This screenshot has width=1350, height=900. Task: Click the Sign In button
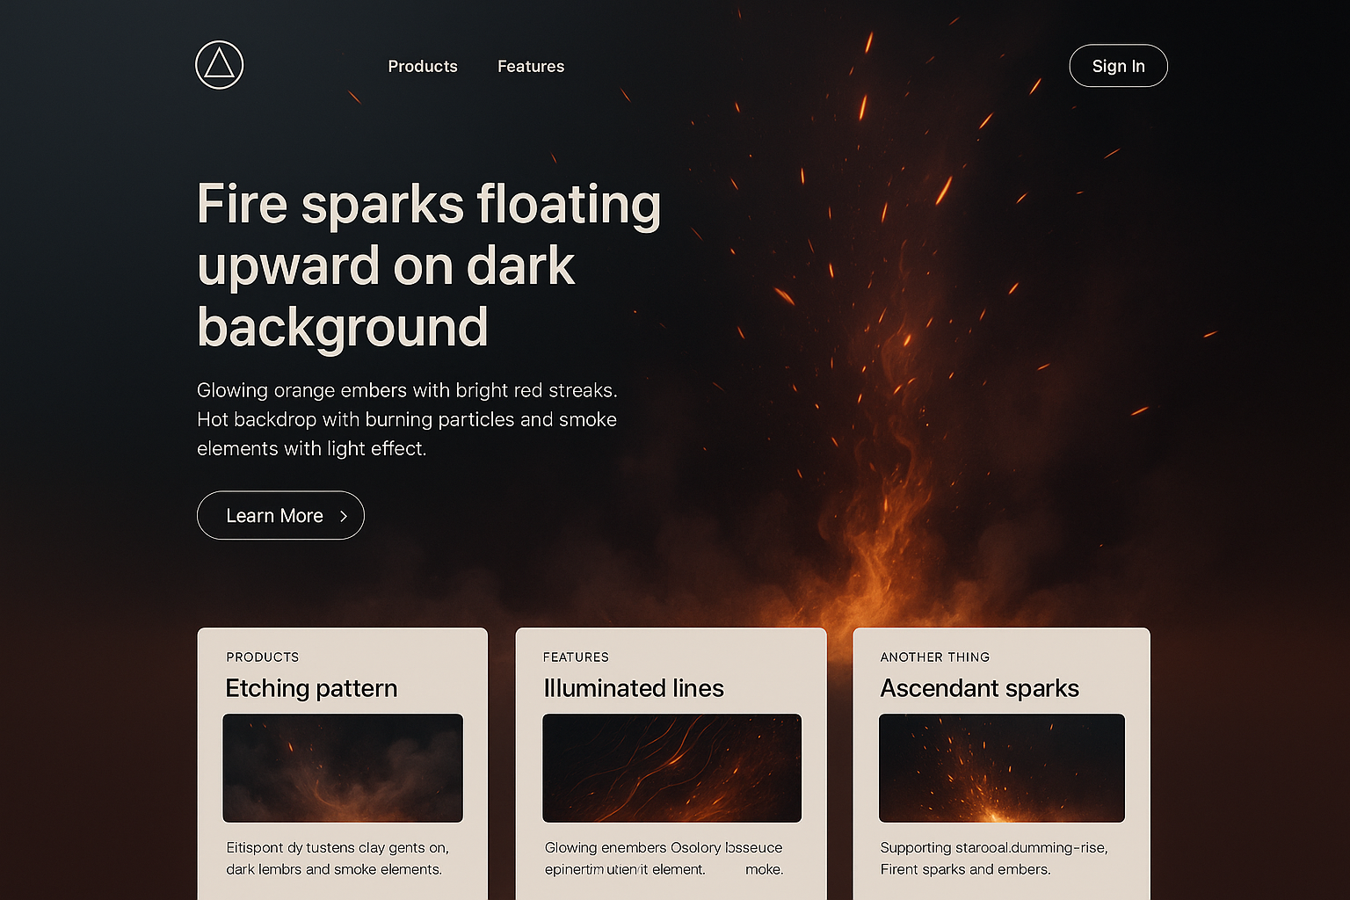point(1118,66)
